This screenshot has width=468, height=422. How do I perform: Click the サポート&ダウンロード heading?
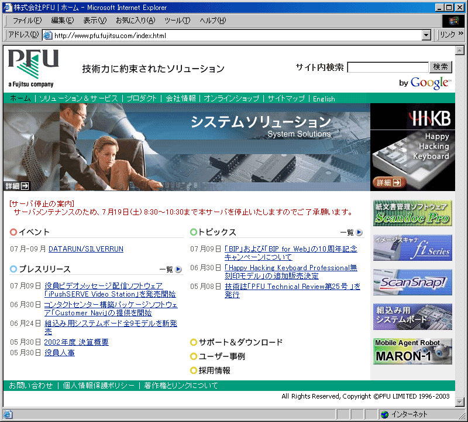[x=240, y=342]
